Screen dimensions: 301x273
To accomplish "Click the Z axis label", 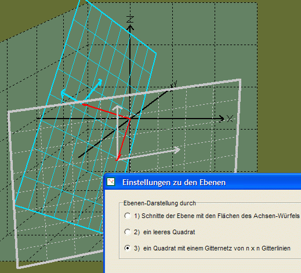I will [x=130, y=19].
